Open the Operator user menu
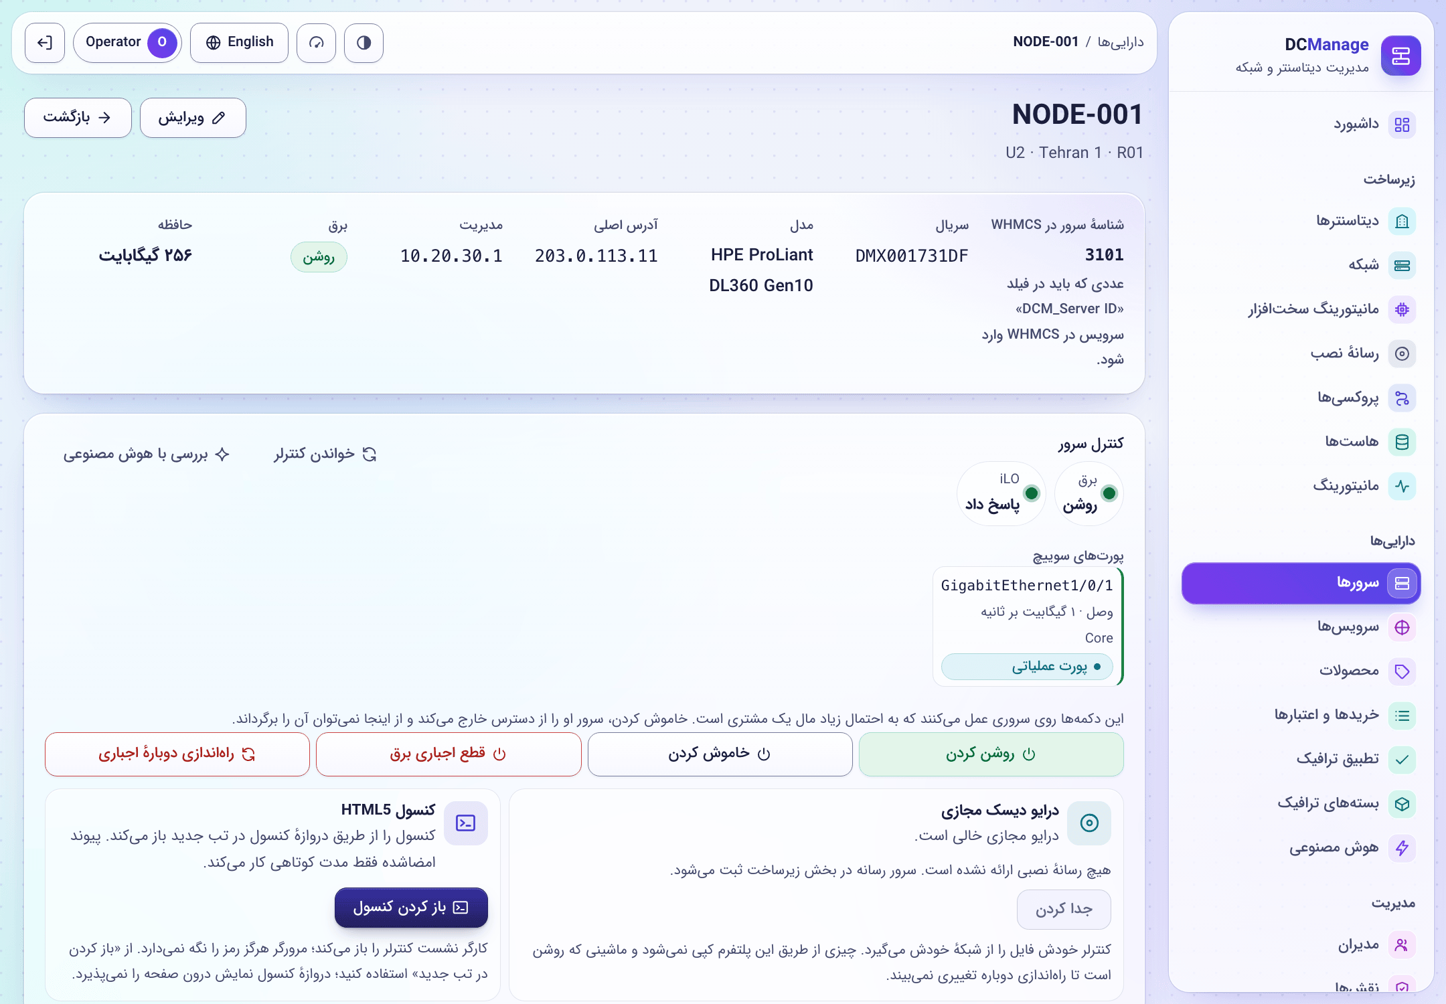The image size is (1446, 1004). [x=127, y=43]
